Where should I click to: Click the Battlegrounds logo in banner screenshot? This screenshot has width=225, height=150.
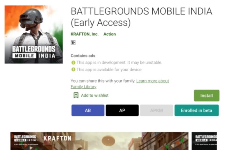25,138
